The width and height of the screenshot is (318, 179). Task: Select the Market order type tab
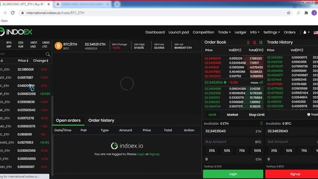[x=233, y=115]
